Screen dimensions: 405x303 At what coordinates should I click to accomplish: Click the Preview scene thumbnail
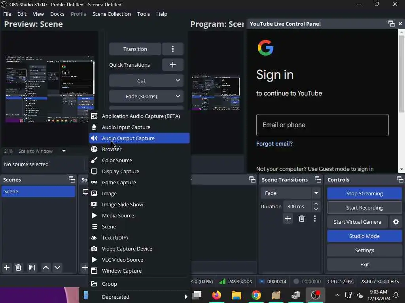pos(50,89)
